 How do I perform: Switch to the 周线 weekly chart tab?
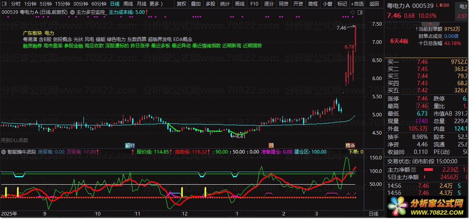click(128, 4)
